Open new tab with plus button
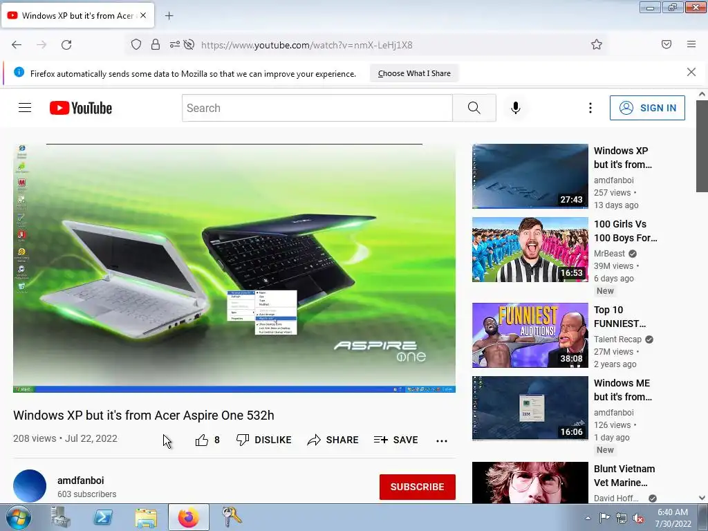Image resolution: width=708 pixels, height=531 pixels. pyautogui.click(x=169, y=16)
